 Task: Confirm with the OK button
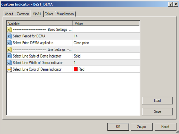118,127
